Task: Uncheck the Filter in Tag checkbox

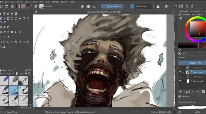Action: pyautogui.click(x=19, y=108)
